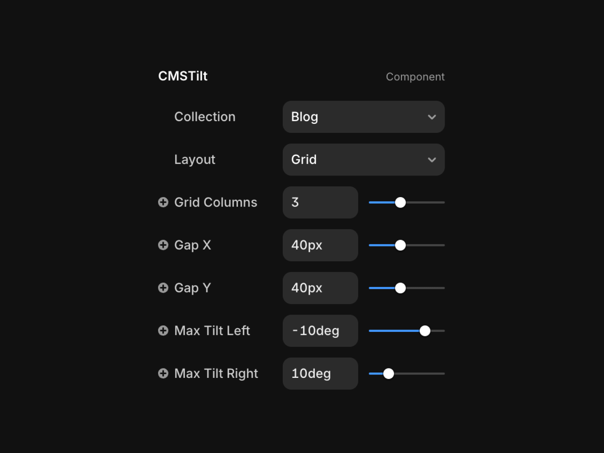The height and width of the screenshot is (453, 604).
Task: Click plus icon beside Max Tilt Left
Action: (x=163, y=331)
